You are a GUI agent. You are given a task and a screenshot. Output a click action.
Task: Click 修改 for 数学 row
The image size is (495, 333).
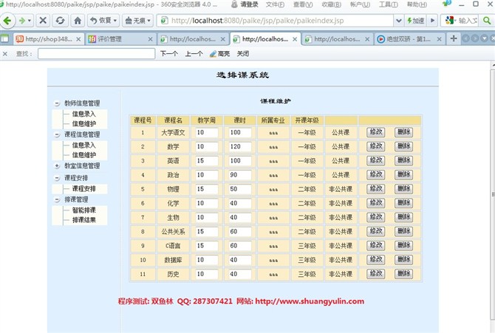(x=375, y=146)
